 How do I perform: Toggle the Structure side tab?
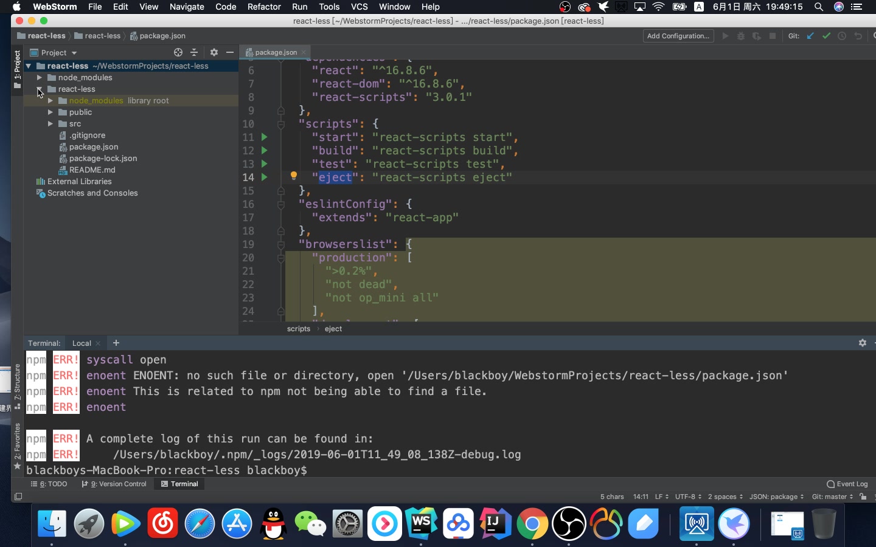tap(17, 386)
